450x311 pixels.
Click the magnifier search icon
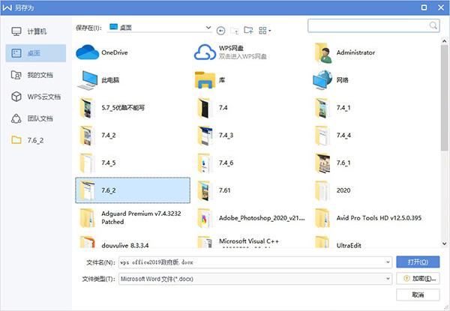[433, 25]
